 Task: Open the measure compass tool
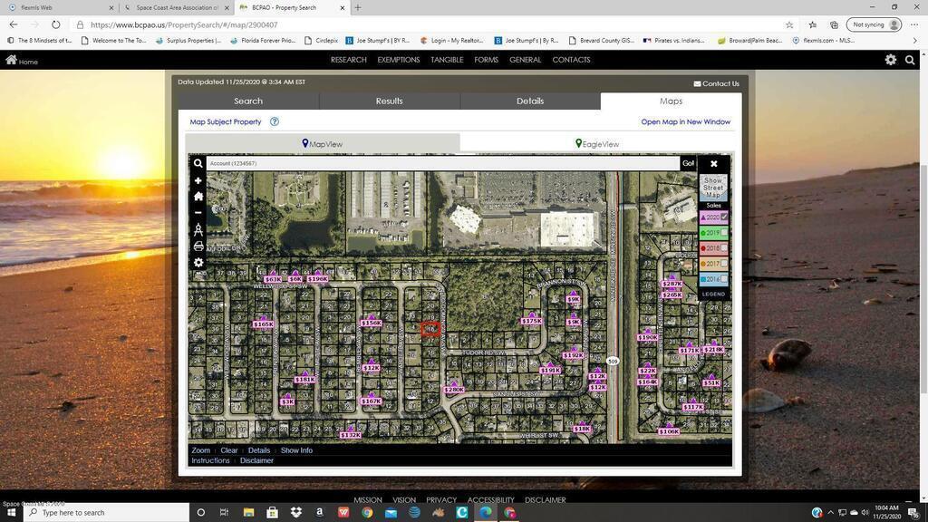198,229
